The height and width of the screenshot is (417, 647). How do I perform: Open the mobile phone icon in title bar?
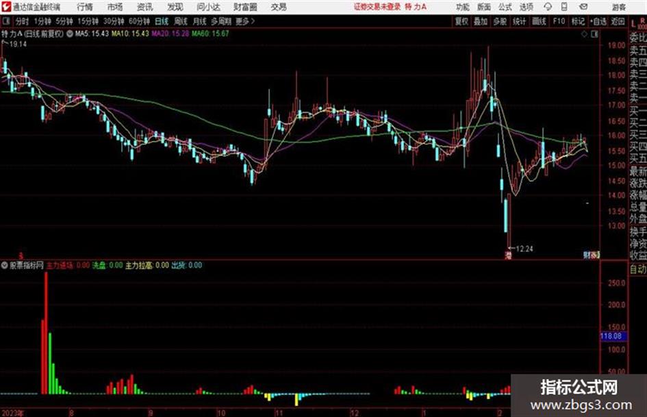[564, 7]
